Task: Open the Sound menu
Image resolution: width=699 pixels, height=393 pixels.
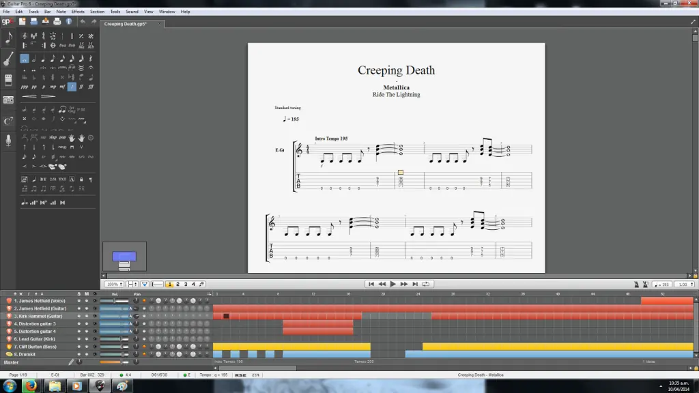Action: 132,12
